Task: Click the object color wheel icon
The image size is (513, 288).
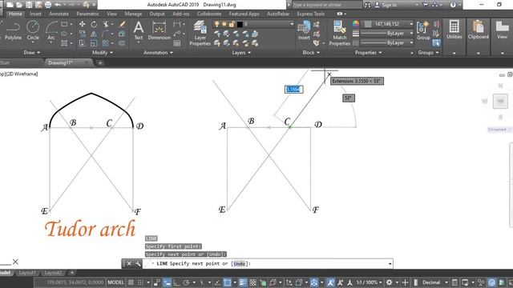Action: (x=356, y=23)
